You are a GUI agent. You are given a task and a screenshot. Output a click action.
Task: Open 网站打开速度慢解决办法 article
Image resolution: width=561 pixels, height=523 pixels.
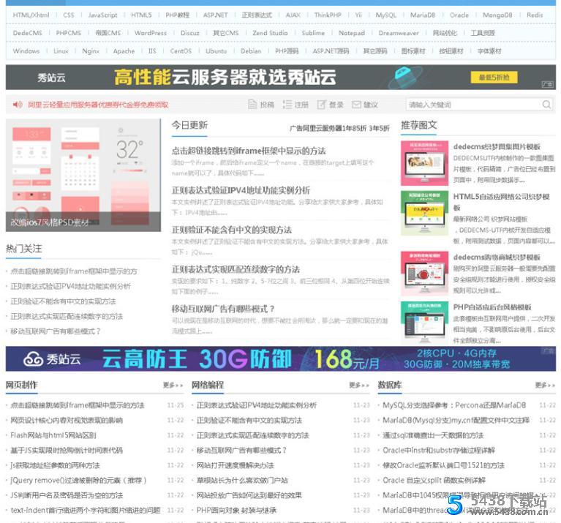(235, 465)
